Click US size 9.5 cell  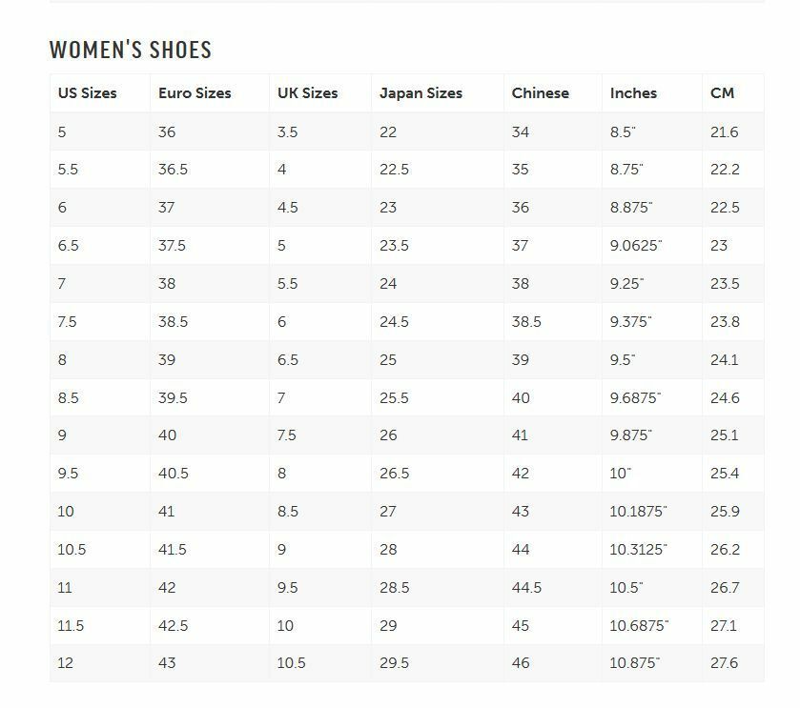pyautogui.click(x=67, y=474)
